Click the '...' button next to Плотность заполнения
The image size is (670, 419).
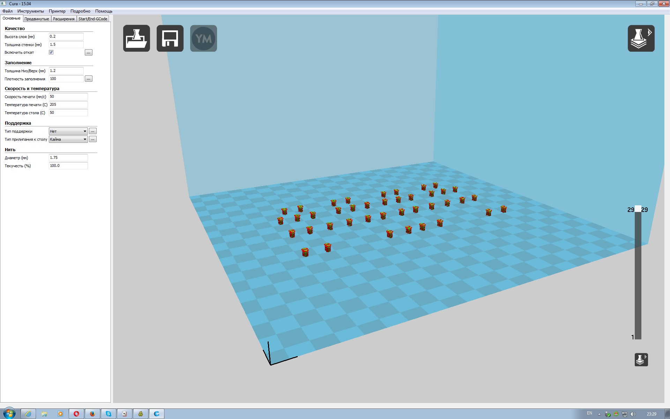coord(89,79)
